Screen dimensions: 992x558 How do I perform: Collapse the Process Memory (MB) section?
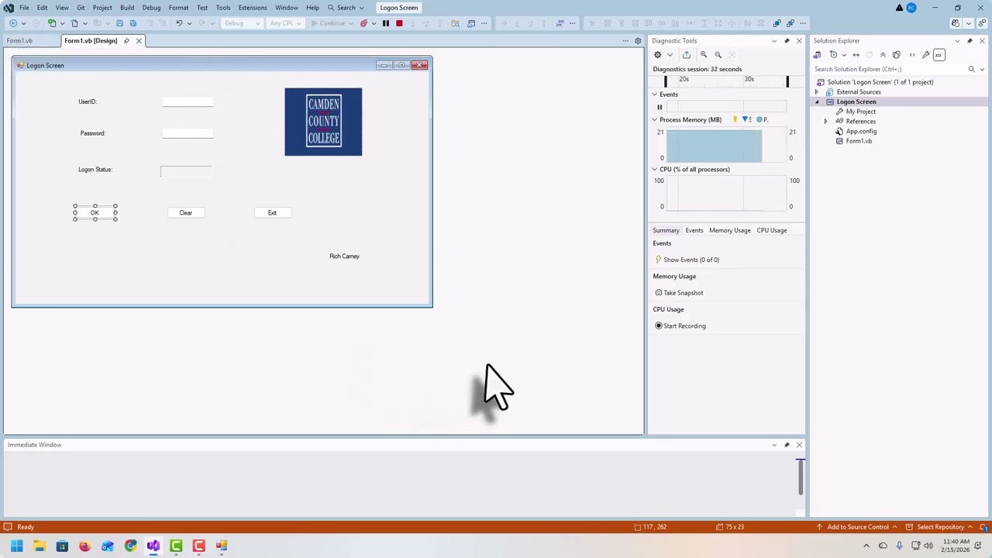[x=654, y=120]
